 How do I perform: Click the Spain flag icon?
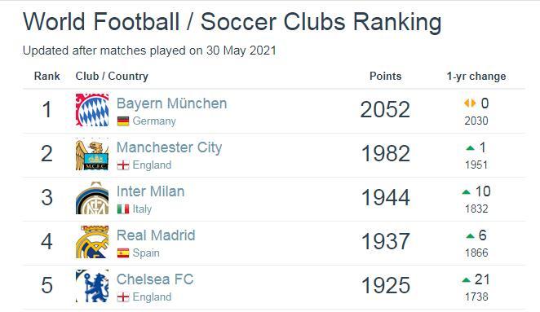coord(123,253)
